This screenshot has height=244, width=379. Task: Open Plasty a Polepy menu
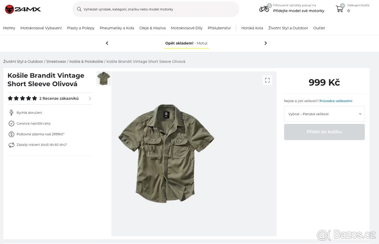point(81,28)
